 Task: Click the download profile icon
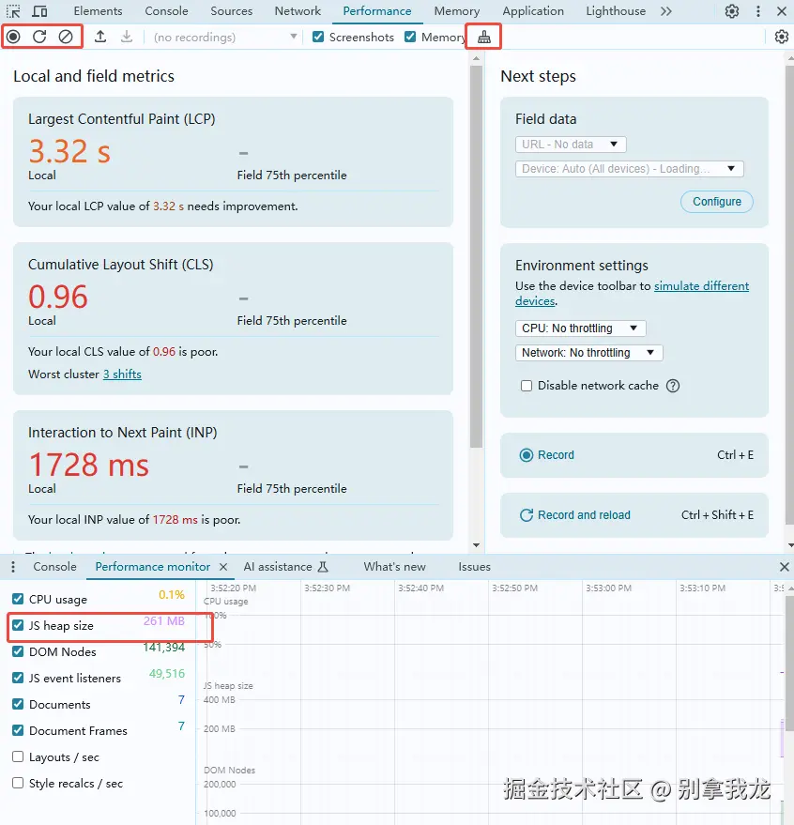127,37
